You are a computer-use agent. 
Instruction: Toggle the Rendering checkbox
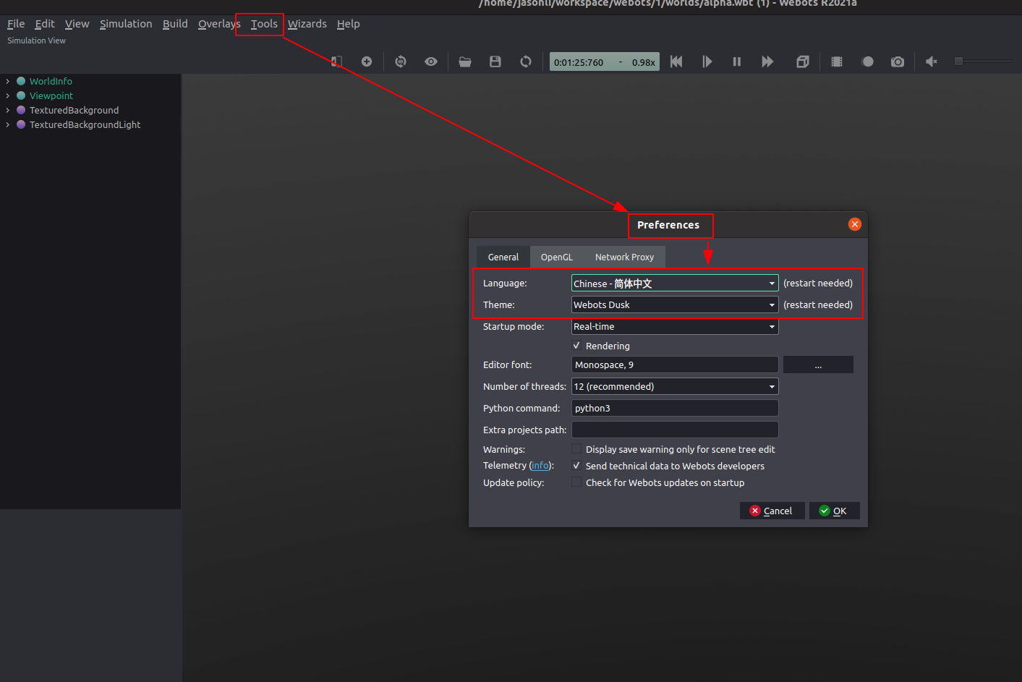click(576, 346)
